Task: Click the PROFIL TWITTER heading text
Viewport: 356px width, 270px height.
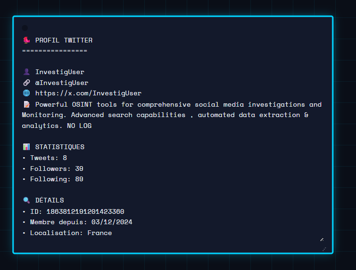Action: tap(64, 40)
